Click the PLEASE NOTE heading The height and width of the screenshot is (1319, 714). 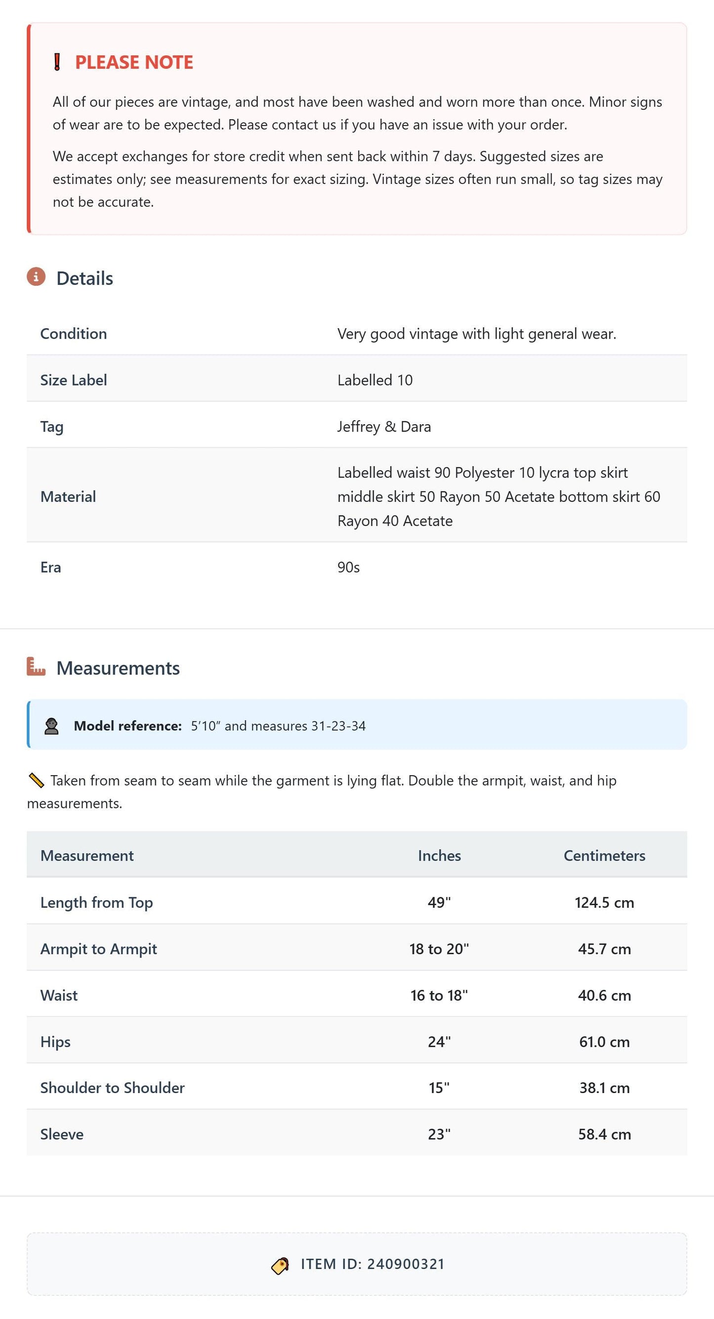pos(134,62)
